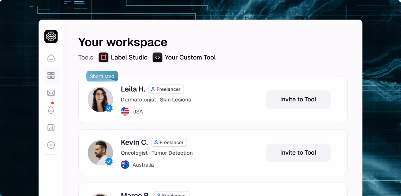Select the Label Studio tool icon
This screenshot has width=401, height=196.
[x=103, y=57]
